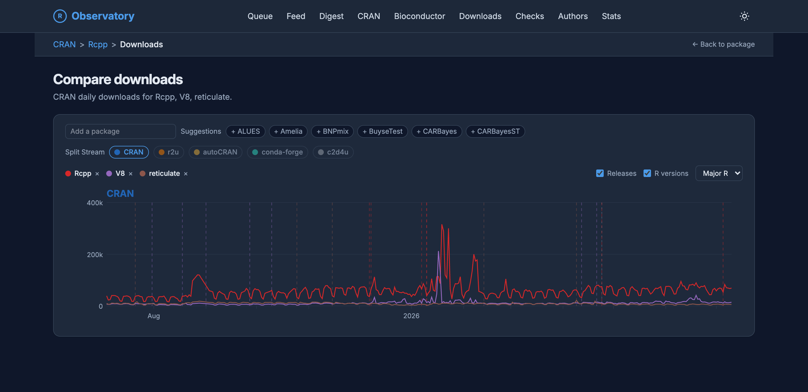The image size is (808, 392).
Task: Toggle the autoCRAN stream chip
Action: [x=216, y=152]
